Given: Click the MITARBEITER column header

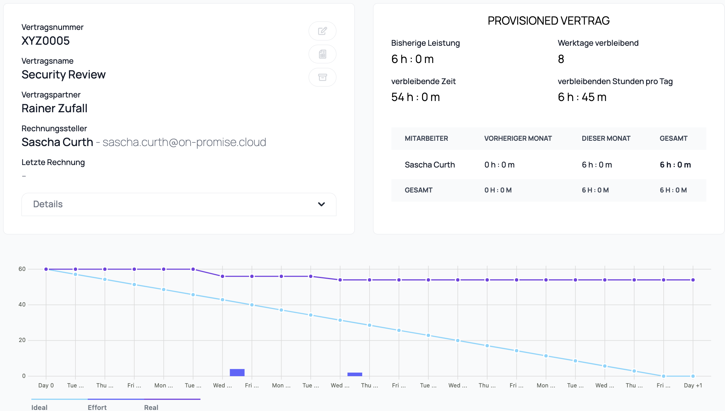Looking at the screenshot, I should click(426, 139).
